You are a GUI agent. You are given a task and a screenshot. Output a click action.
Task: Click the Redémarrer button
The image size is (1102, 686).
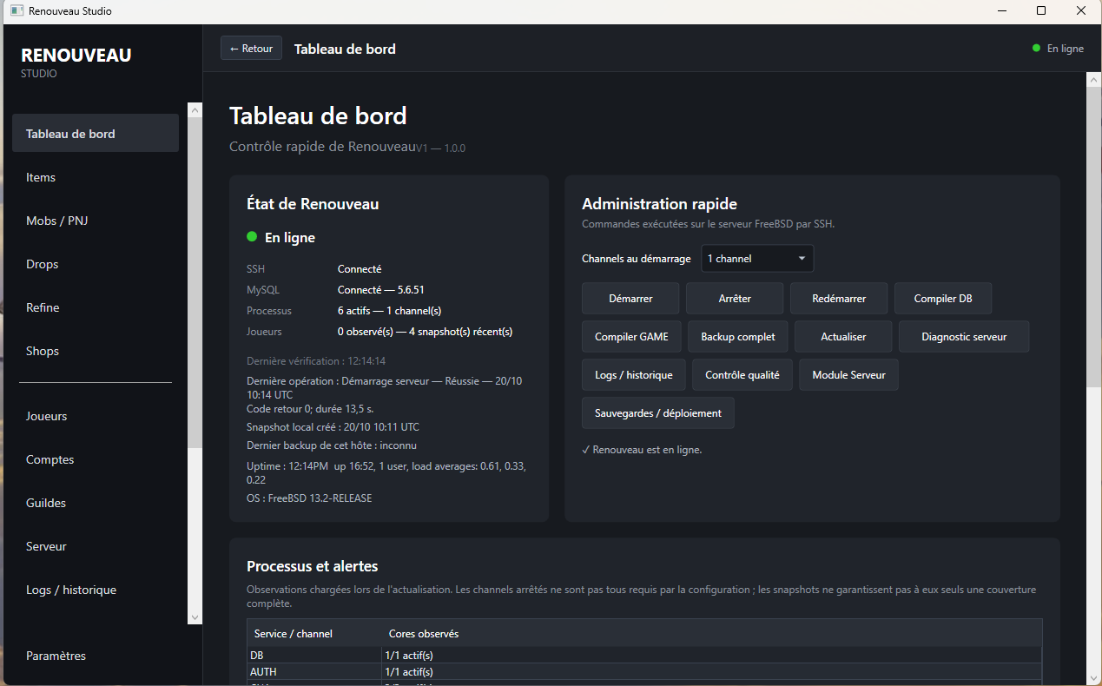click(x=839, y=298)
